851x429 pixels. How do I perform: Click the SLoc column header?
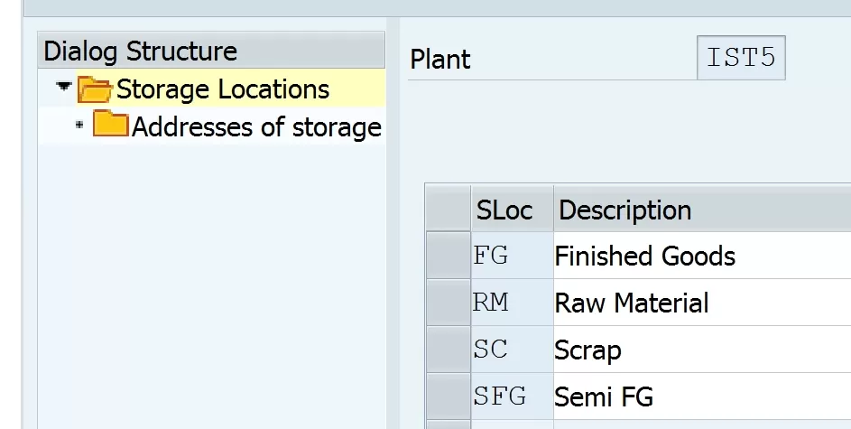click(512, 209)
